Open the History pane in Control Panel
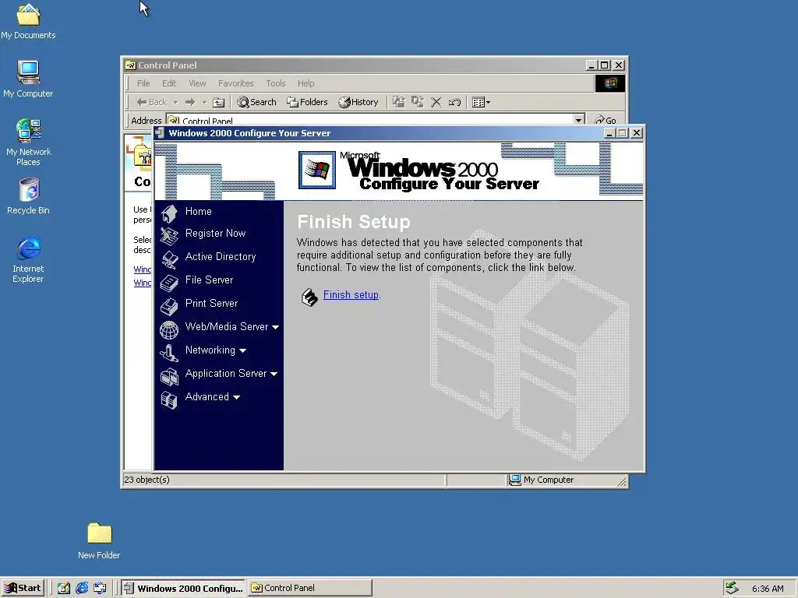798x598 pixels. (358, 102)
